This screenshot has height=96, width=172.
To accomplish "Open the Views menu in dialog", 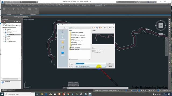I will (x=105, y=28).
